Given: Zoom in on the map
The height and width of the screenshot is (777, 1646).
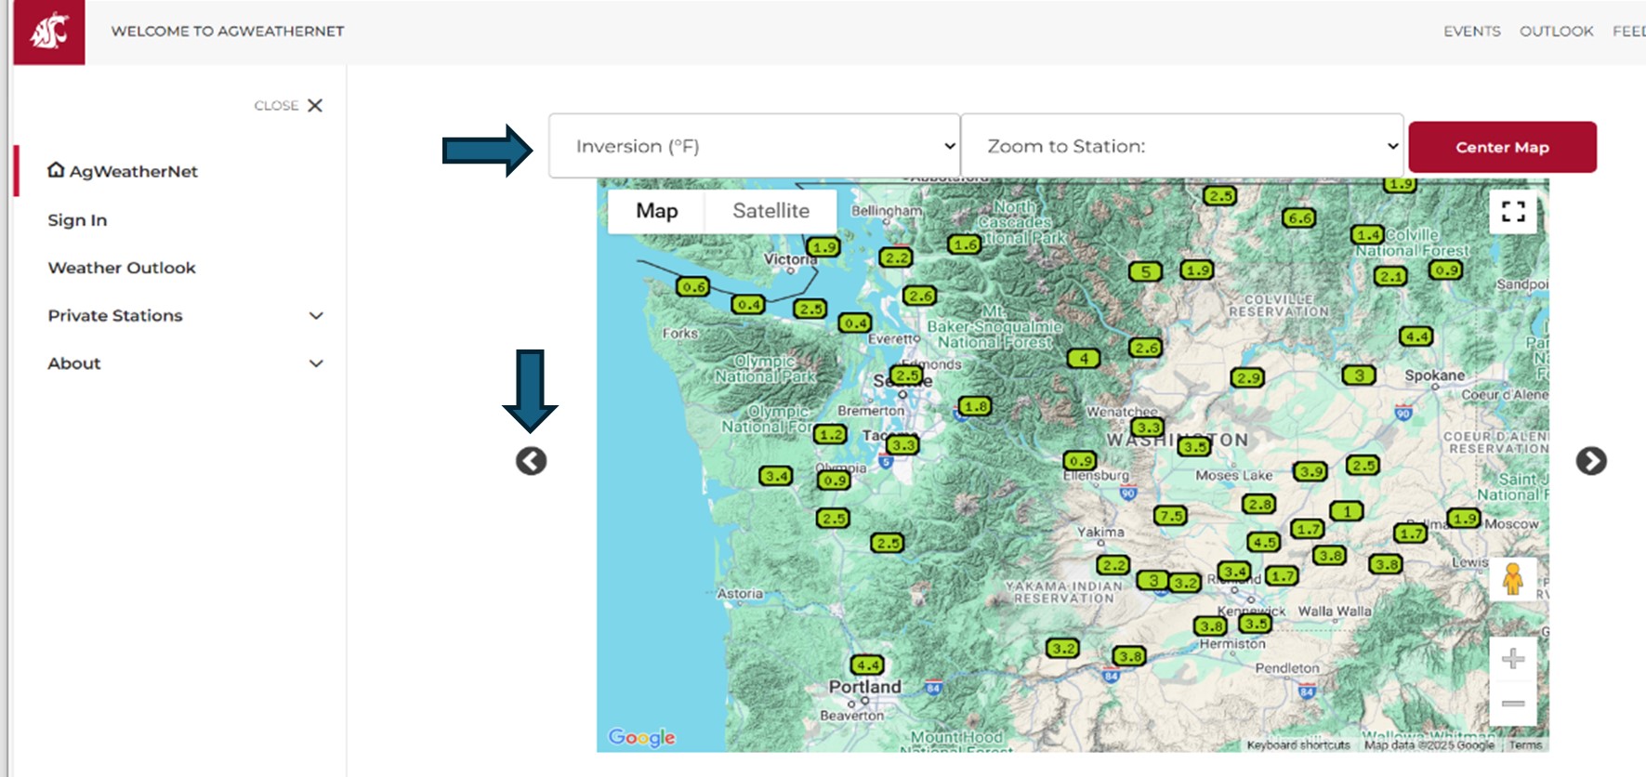Looking at the screenshot, I should (1512, 659).
